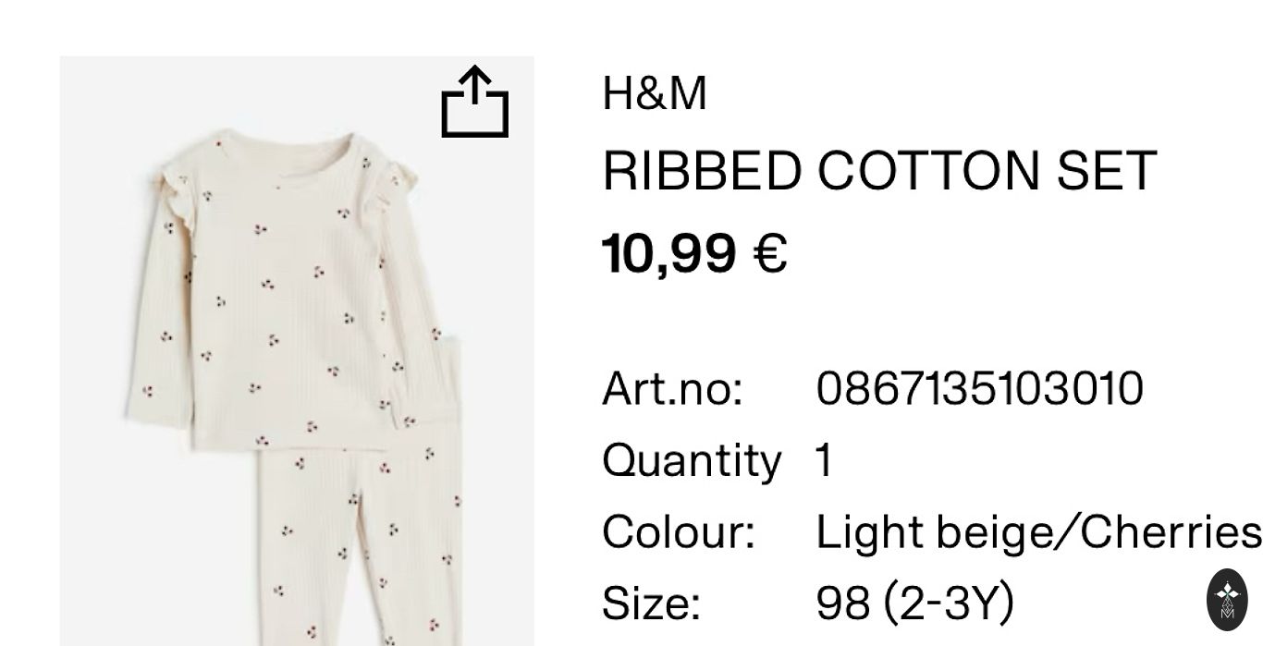Select the quantity value 1
The image size is (1263, 646).
point(825,460)
